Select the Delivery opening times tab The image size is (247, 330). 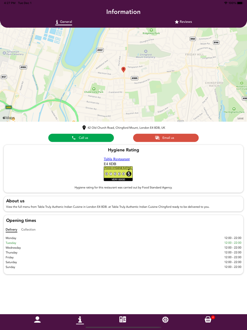(11, 230)
